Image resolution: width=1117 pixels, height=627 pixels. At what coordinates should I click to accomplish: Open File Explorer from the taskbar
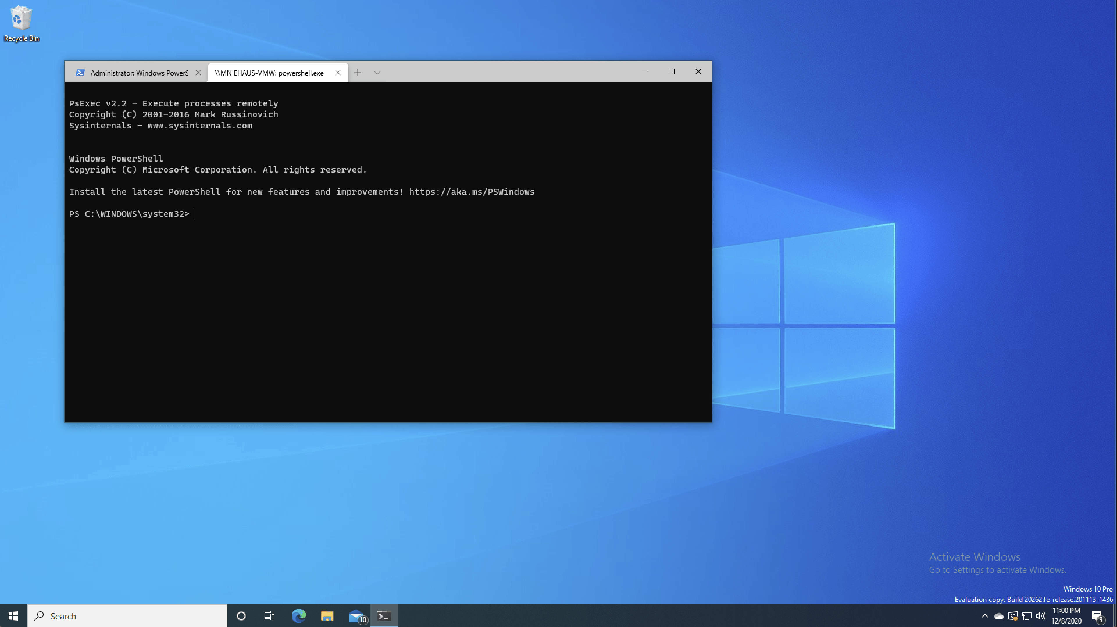coord(327,616)
